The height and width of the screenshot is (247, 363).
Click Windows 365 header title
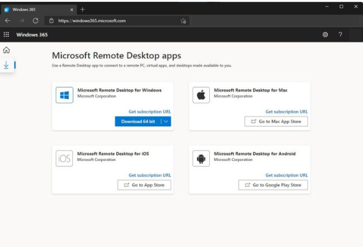point(32,35)
